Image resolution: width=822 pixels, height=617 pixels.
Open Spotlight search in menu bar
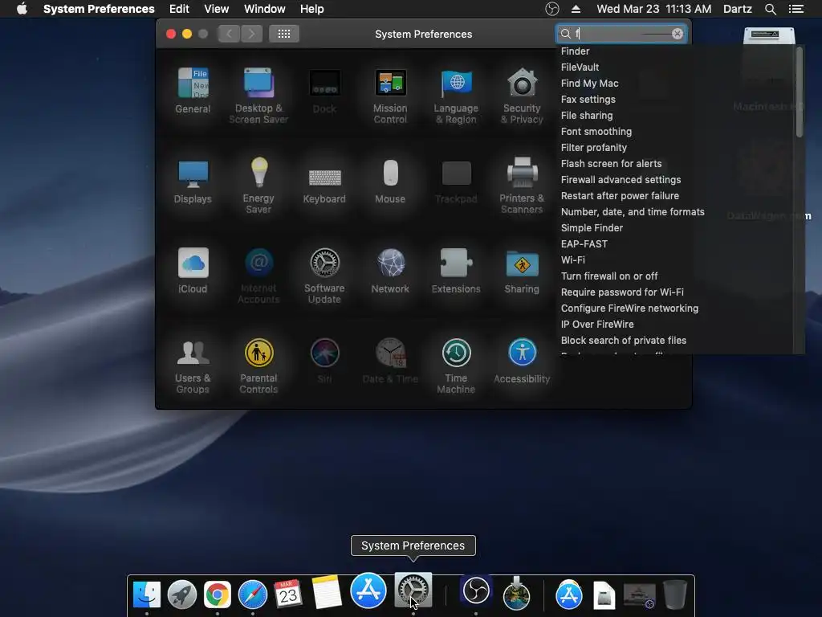point(770,9)
